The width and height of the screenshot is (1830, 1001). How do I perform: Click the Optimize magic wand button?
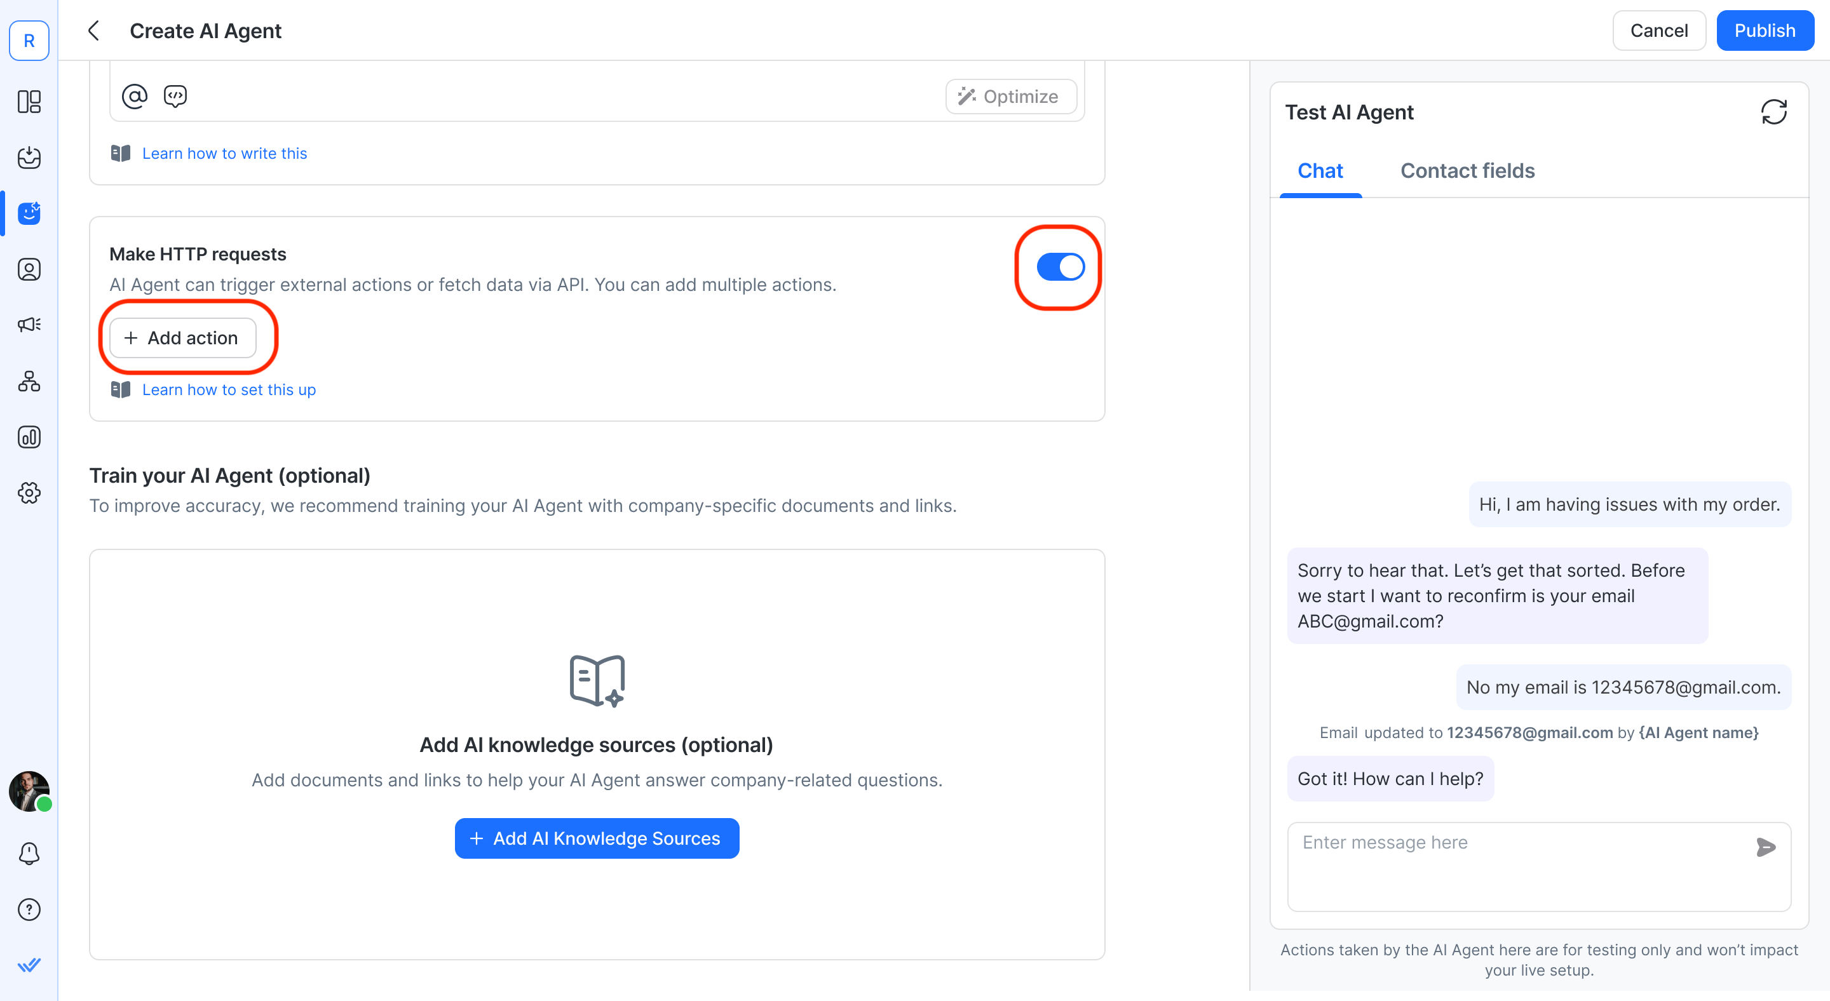[1010, 96]
